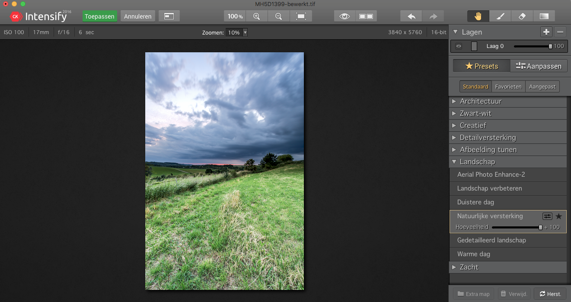Click the Toepassen button
Screen dimensions: 571x302
click(100, 16)
